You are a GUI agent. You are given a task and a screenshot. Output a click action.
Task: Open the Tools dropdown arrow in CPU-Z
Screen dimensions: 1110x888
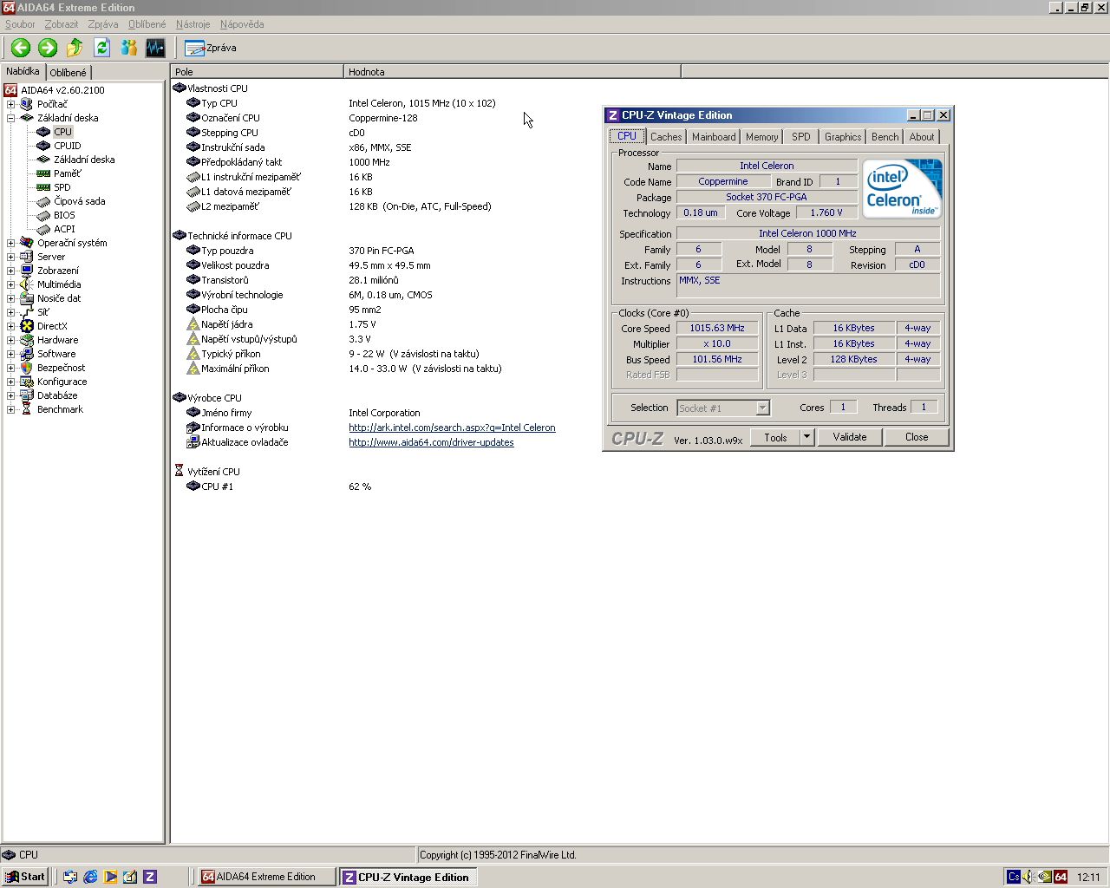pos(806,437)
